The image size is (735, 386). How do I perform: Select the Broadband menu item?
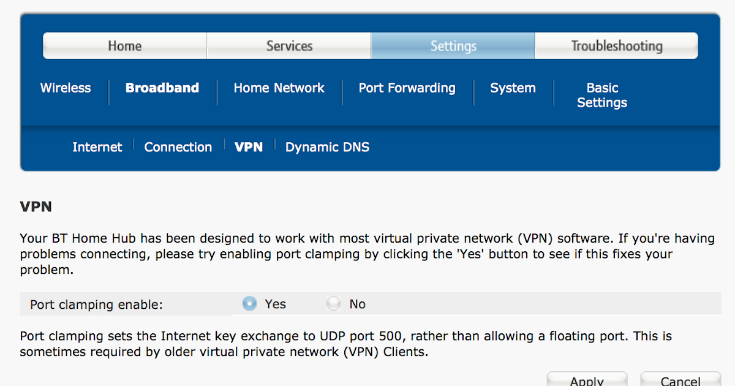(162, 88)
